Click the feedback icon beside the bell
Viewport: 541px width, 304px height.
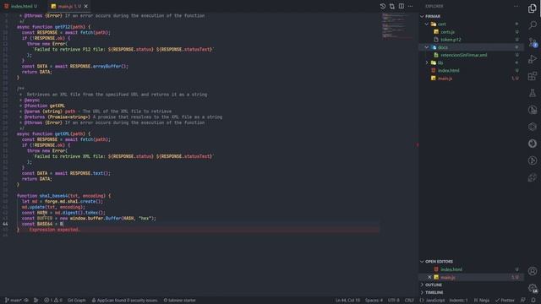tap(523, 301)
